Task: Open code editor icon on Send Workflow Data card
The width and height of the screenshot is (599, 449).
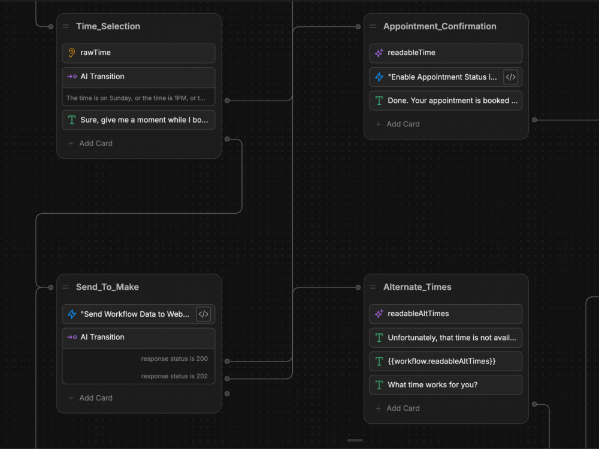Action: 203,314
